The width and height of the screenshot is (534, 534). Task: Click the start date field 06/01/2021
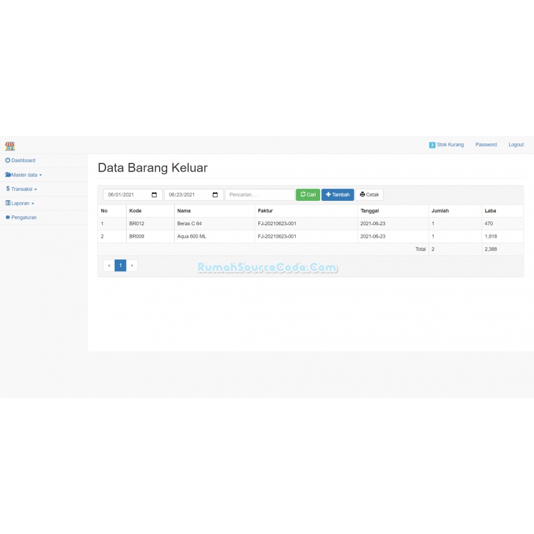(132, 195)
